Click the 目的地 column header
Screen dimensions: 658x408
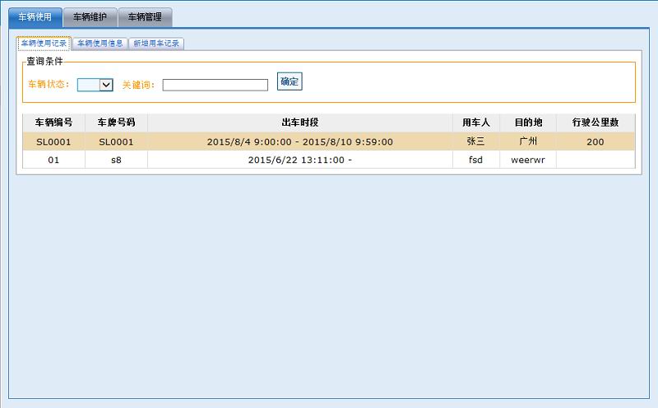coord(528,123)
